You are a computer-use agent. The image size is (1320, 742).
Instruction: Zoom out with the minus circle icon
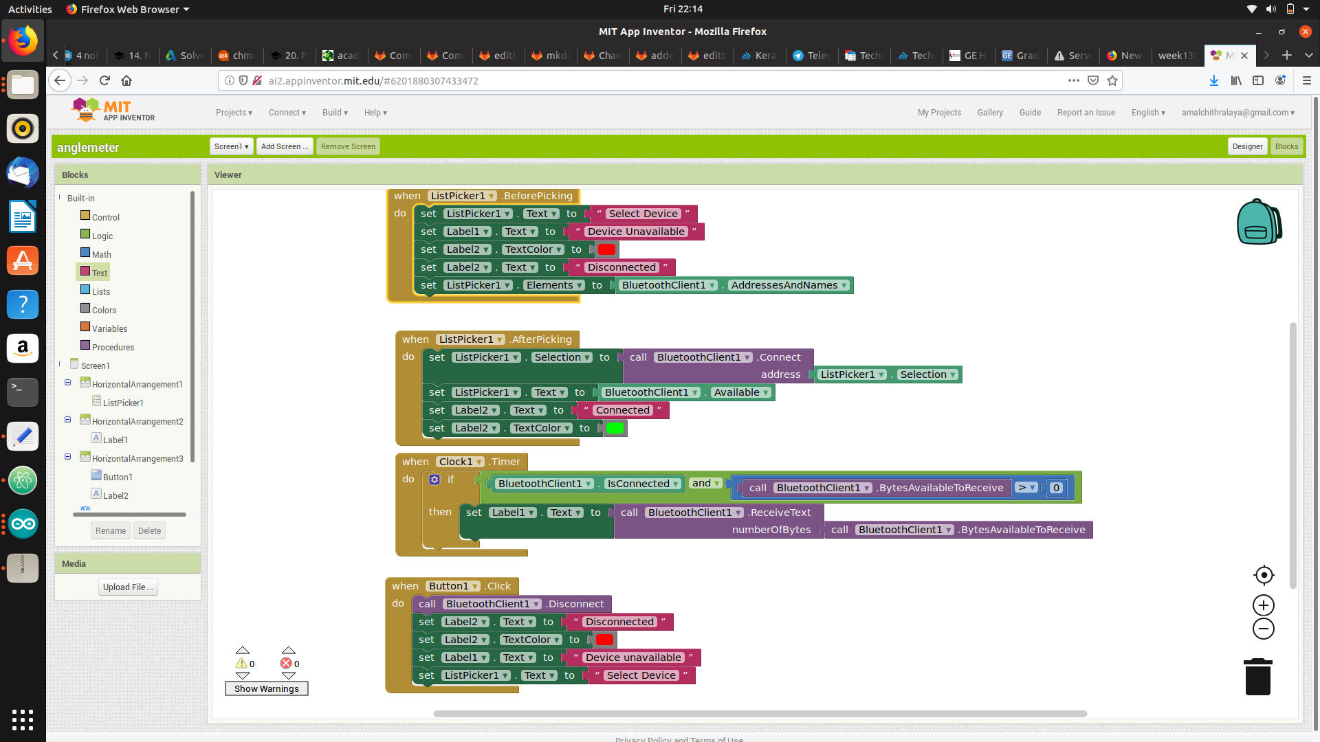point(1264,629)
